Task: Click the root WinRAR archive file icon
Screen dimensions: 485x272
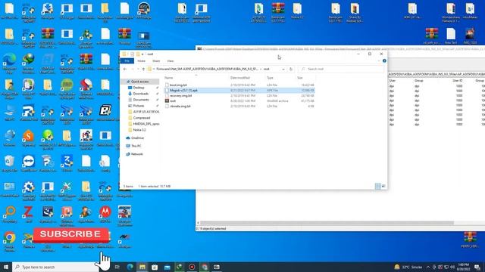Action: (167, 100)
